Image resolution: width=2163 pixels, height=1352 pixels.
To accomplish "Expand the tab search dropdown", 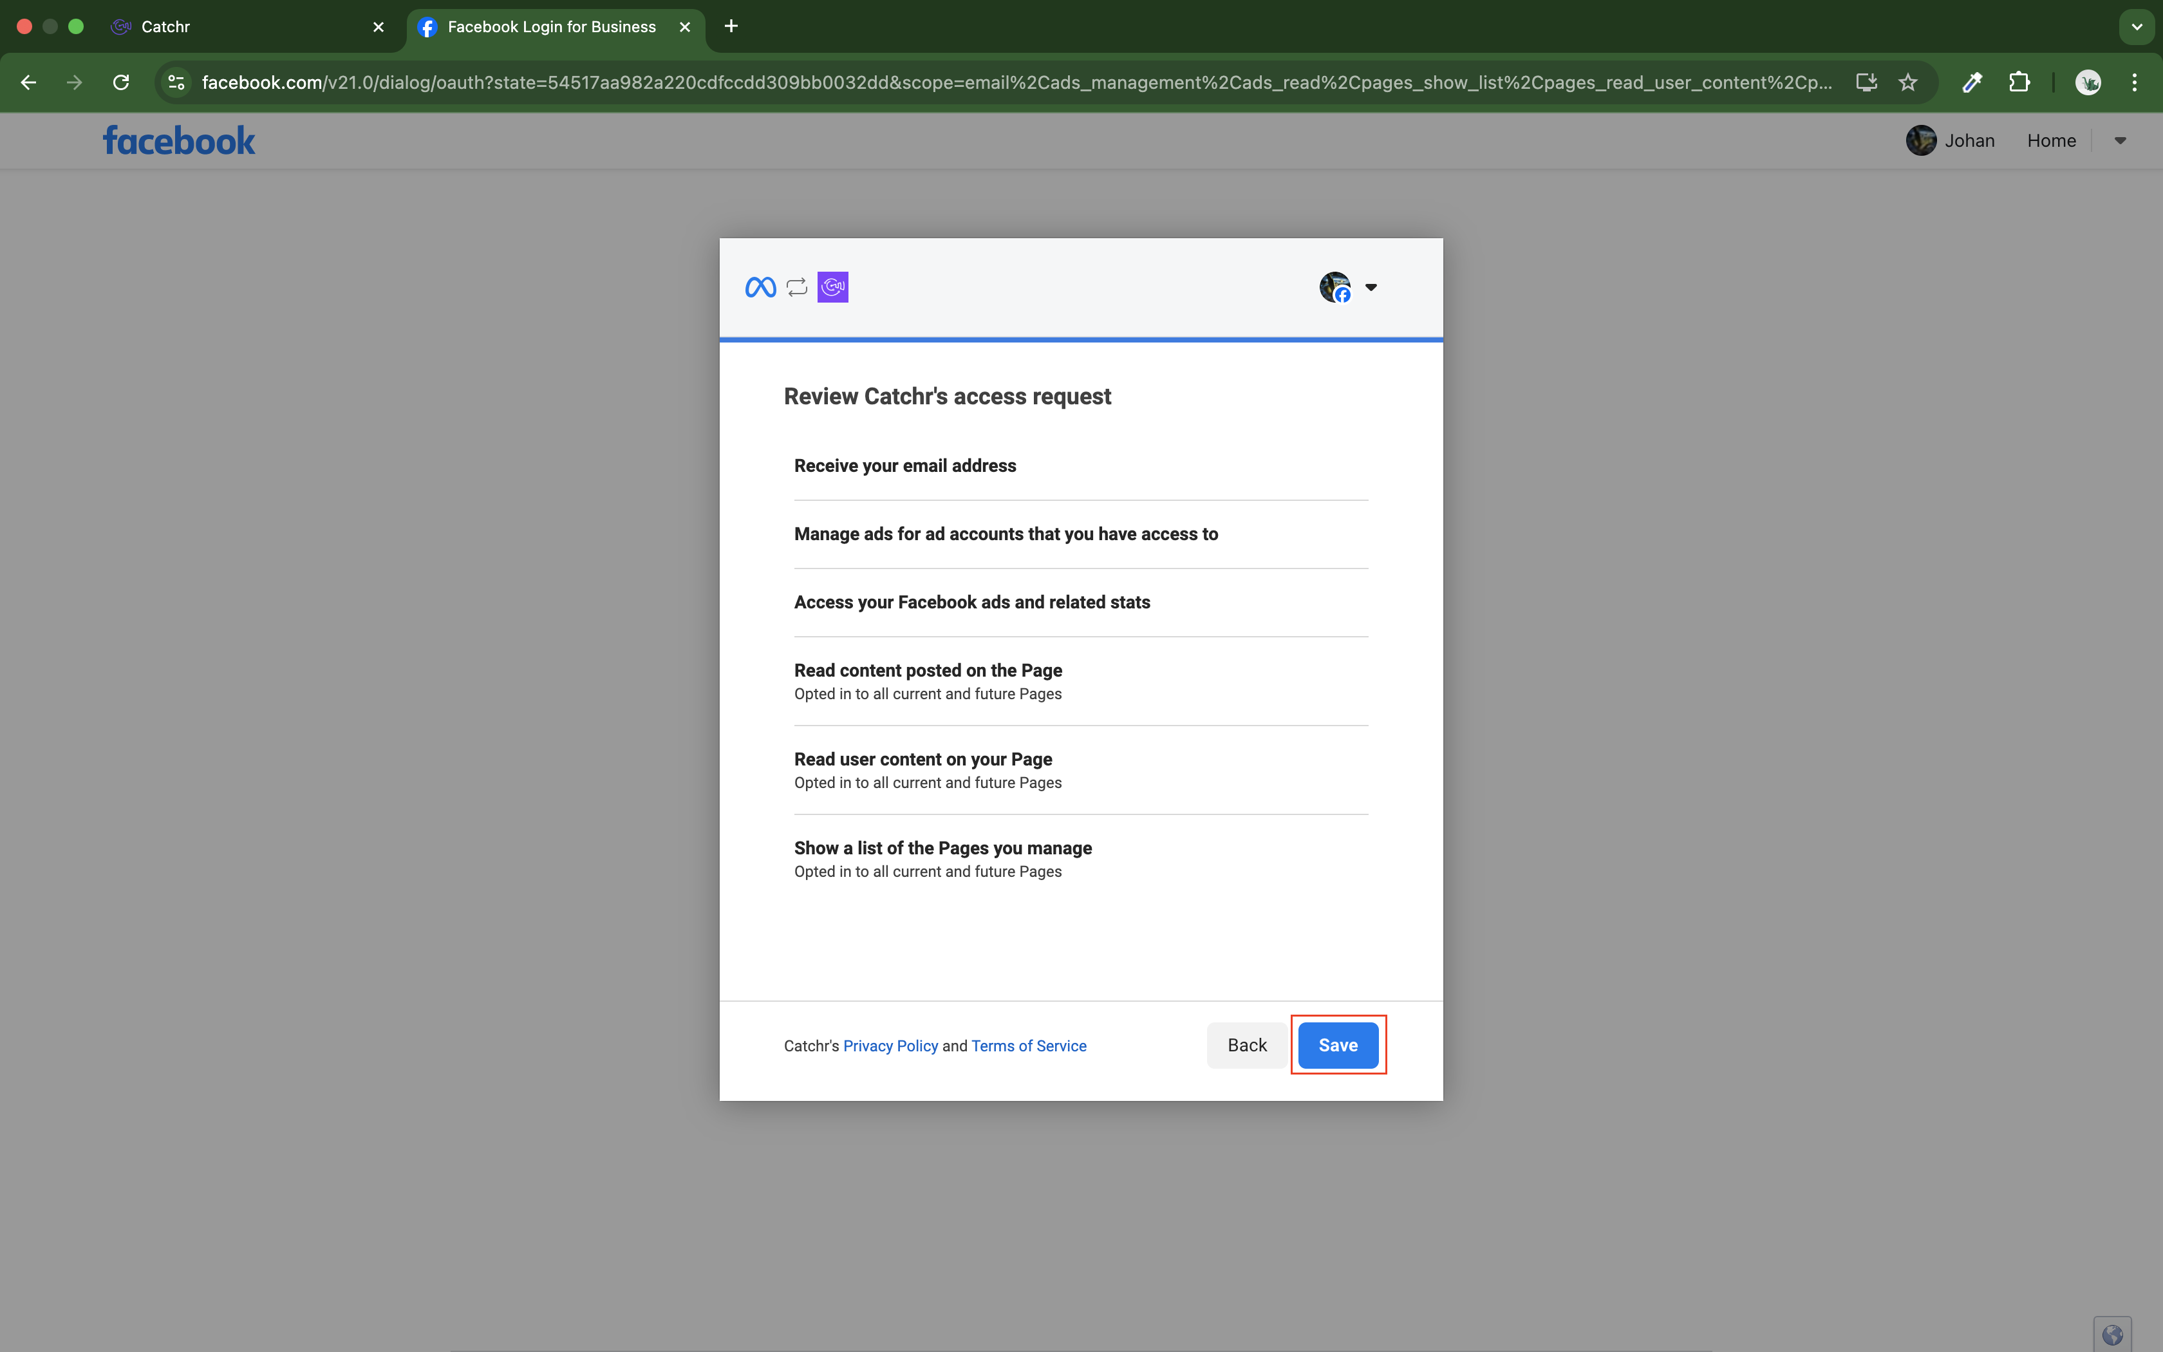I will coord(2137,27).
